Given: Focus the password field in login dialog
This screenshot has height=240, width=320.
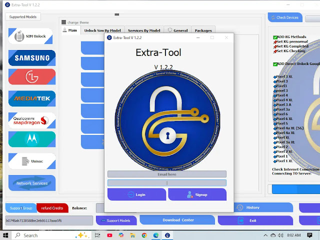Looking at the screenshot, I should pyautogui.click(x=167, y=183).
